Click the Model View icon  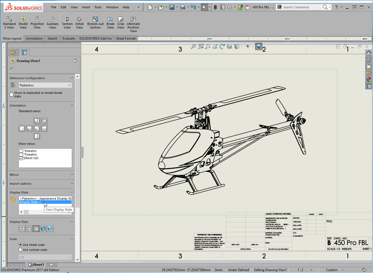tap(23, 22)
